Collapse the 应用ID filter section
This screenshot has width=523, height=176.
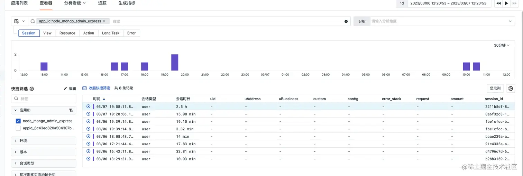pos(16,110)
